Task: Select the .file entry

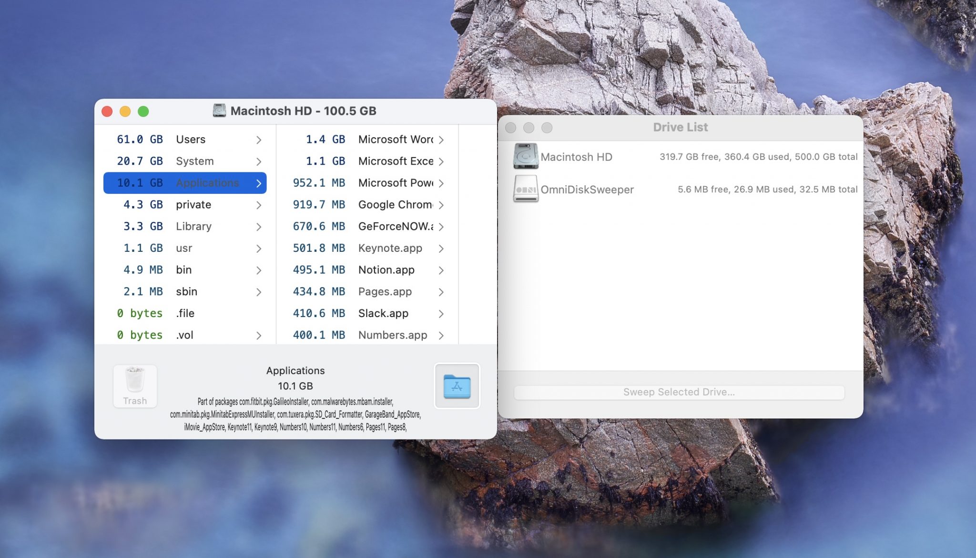Action: coord(185,313)
